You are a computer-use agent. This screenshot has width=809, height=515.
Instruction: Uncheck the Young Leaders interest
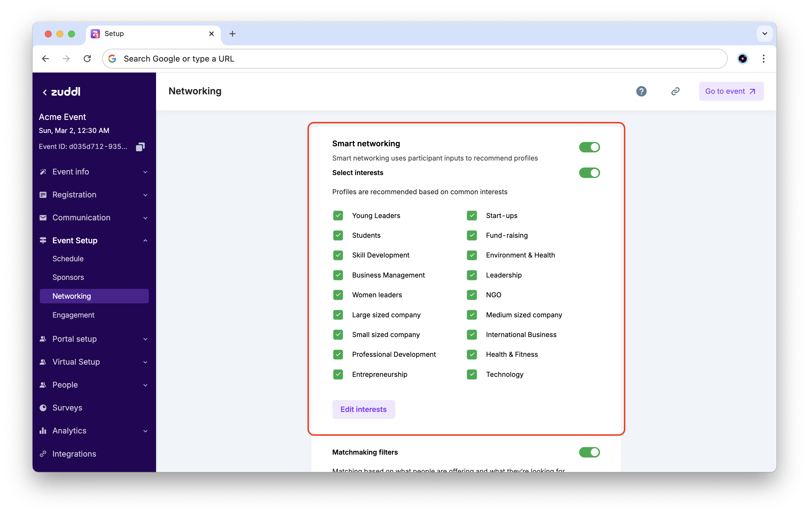(x=338, y=215)
